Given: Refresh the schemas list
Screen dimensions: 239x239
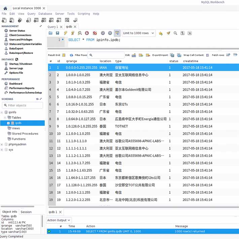Looking at the screenshot, I should click(37, 99).
